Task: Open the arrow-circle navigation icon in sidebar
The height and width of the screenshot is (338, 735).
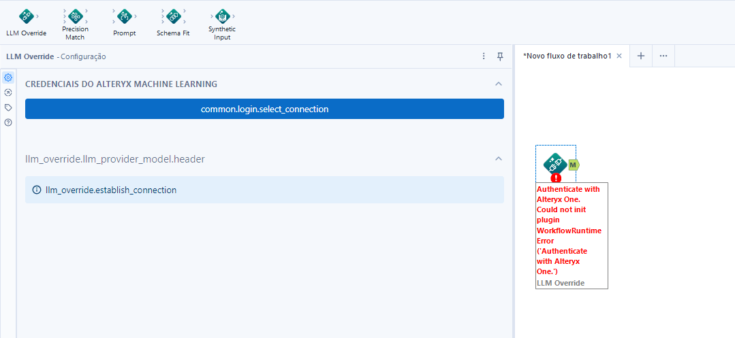Action: coord(8,92)
